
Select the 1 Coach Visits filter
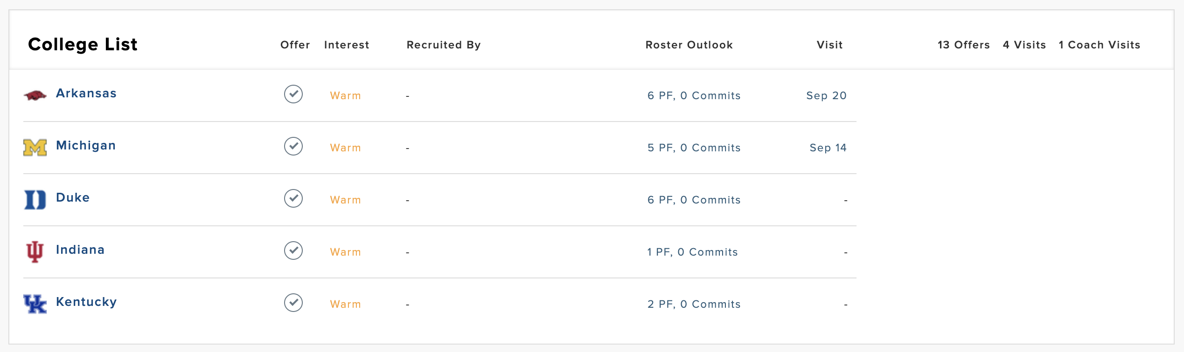[1100, 45]
